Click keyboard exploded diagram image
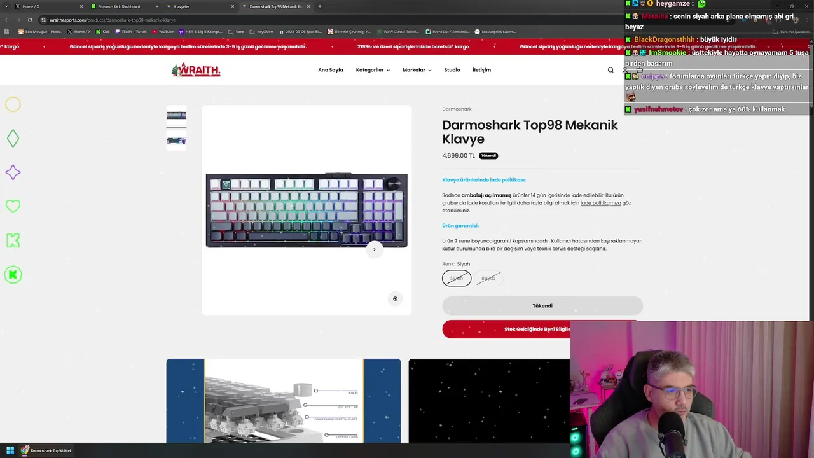 tap(284, 401)
